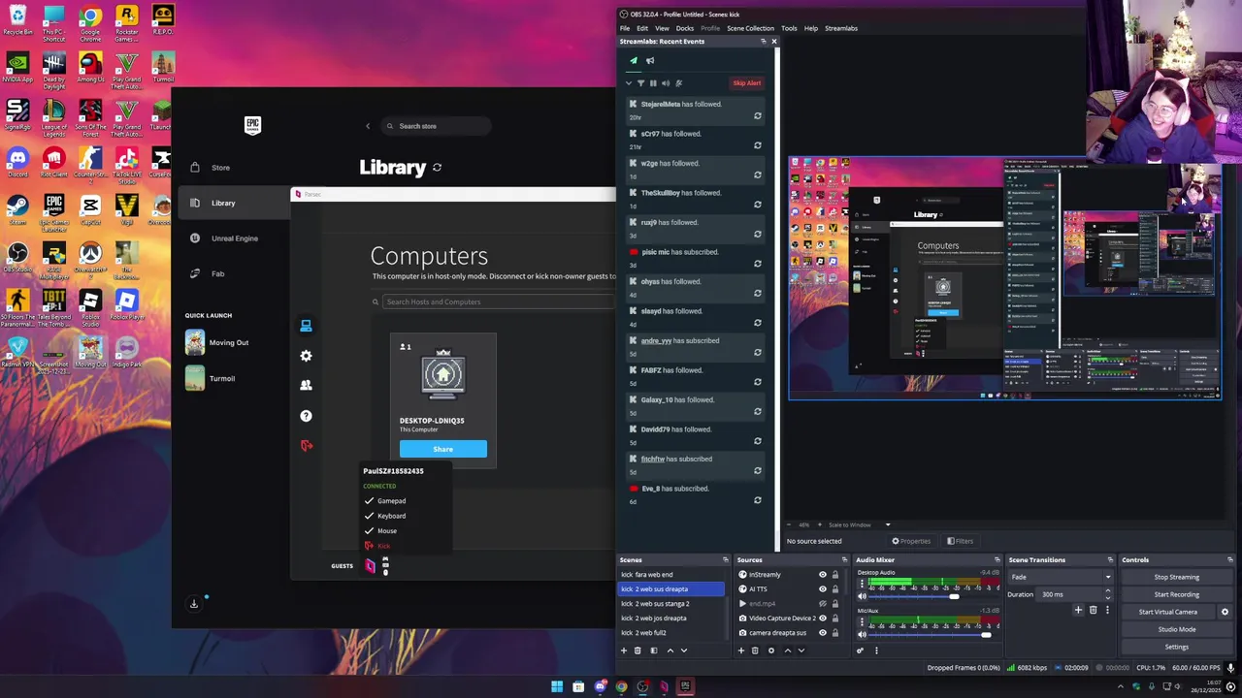
Task: Mute Mic/Aux in mixer
Action: point(862,635)
